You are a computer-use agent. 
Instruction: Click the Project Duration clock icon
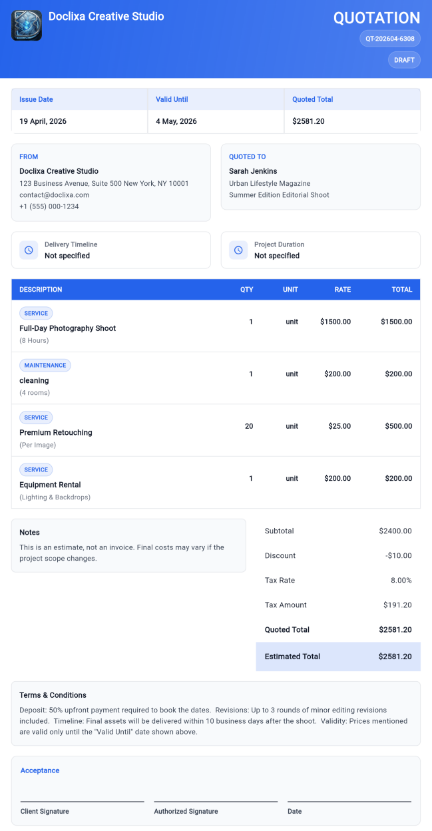coord(238,250)
